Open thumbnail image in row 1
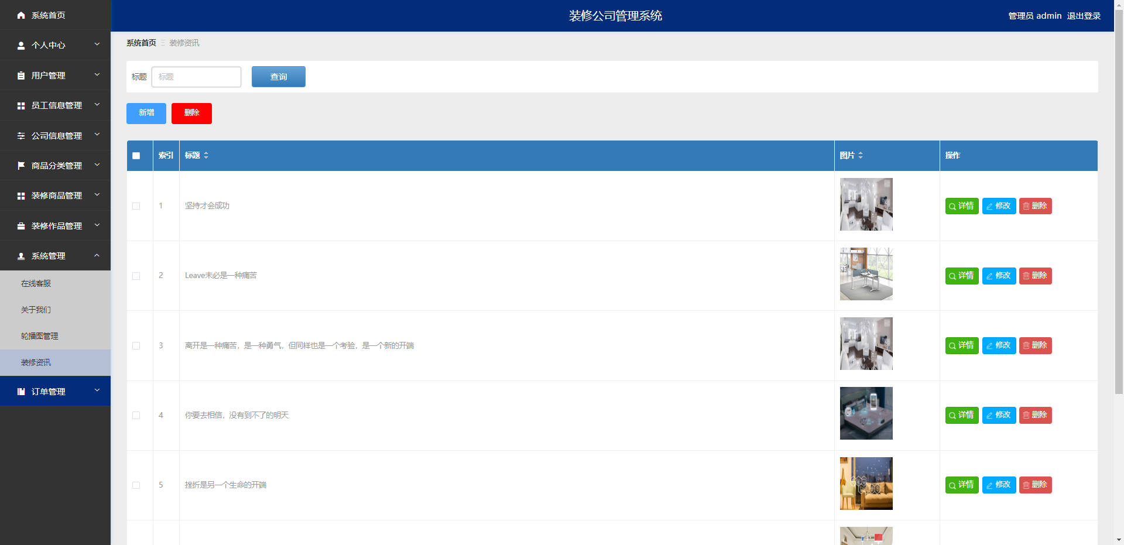 point(866,204)
